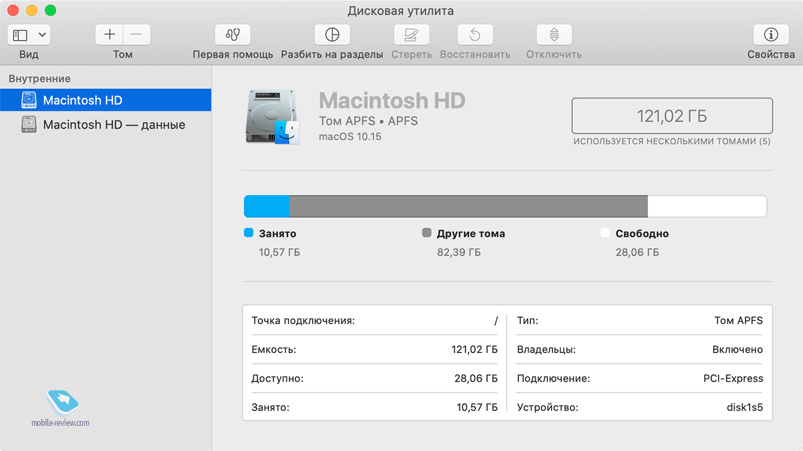Select Macintosh HD — данные volume
This screenshot has height=451, width=803.
(106, 124)
